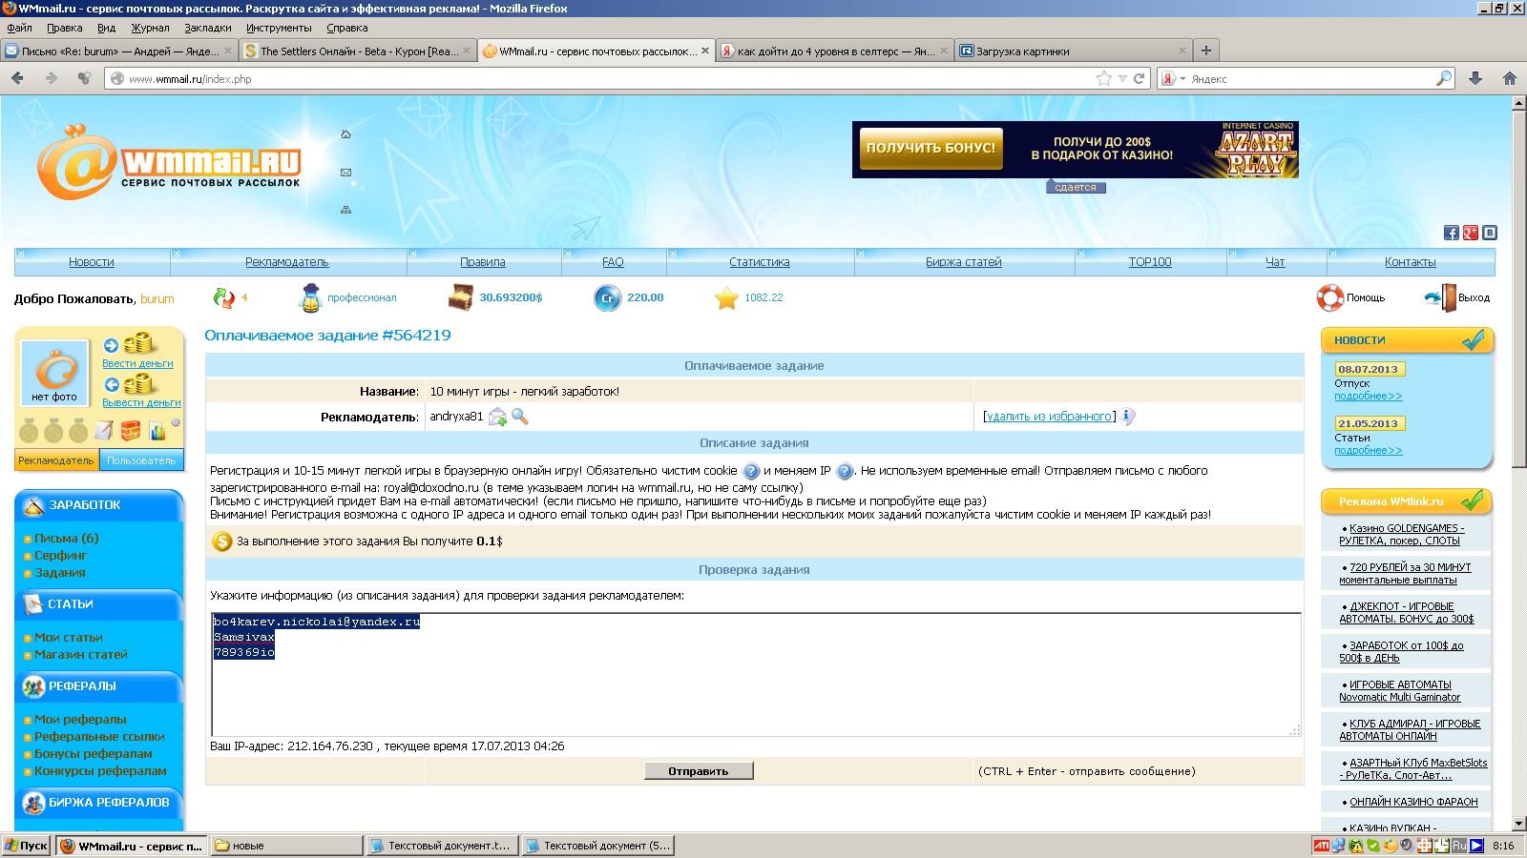Open the TOP100 navigation link
This screenshot has height=858, width=1527.
[x=1150, y=262]
